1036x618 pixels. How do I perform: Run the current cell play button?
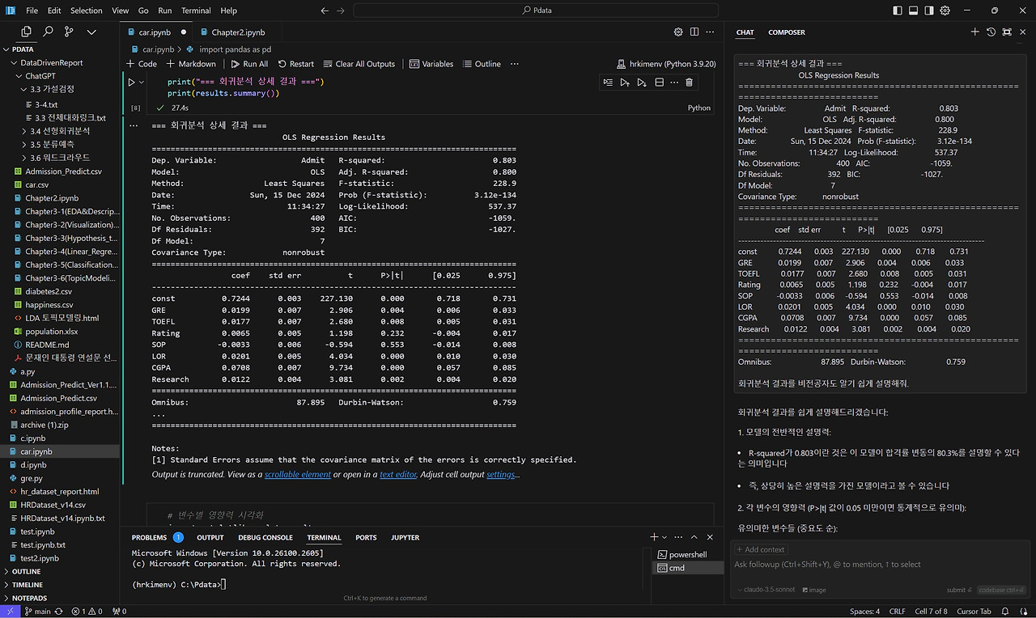pyautogui.click(x=132, y=83)
